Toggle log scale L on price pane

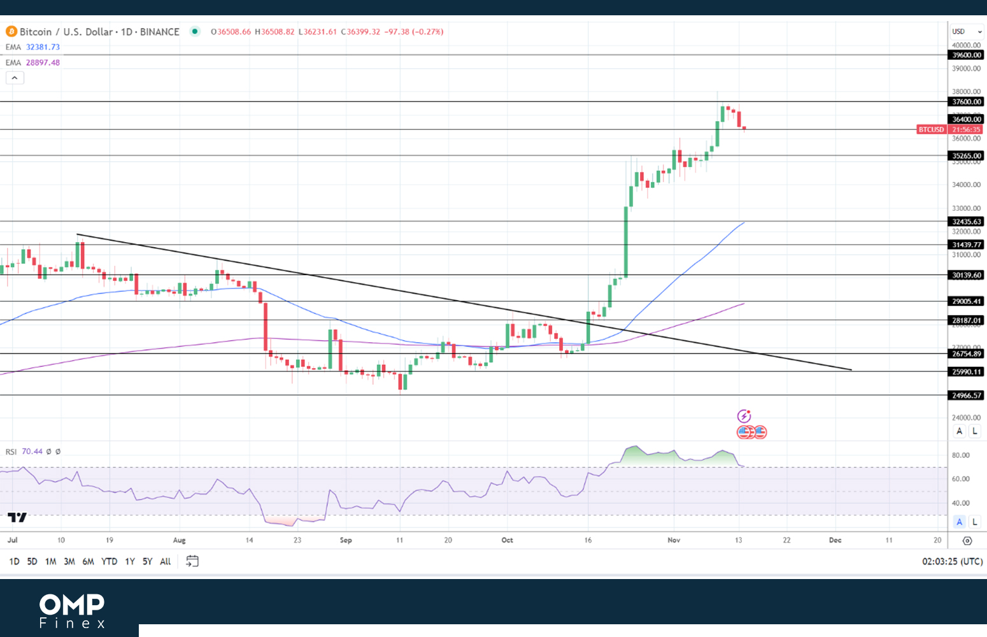pos(975,431)
